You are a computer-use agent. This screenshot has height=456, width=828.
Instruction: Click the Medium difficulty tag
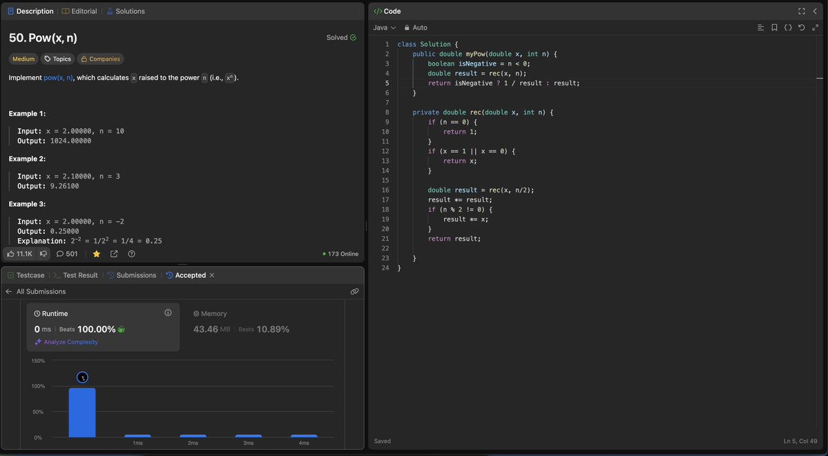(23, 59)
